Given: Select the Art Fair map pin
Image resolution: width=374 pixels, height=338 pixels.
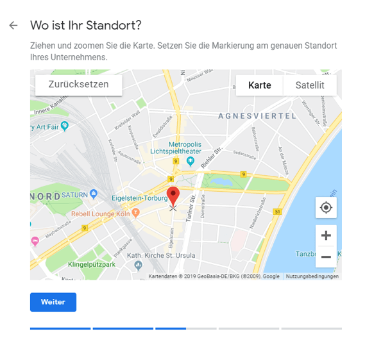Looking at the screenshot, I should click(x=65, y=126).
